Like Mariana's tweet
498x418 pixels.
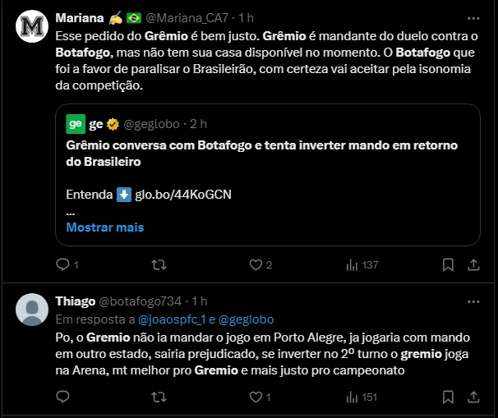[256, 264]
